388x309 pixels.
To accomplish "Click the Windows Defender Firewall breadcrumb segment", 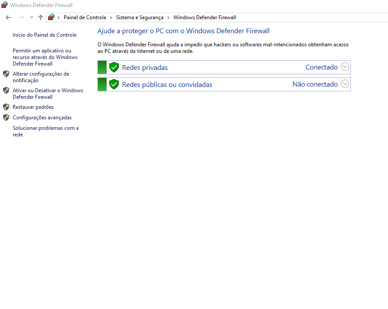I will 204,17.
